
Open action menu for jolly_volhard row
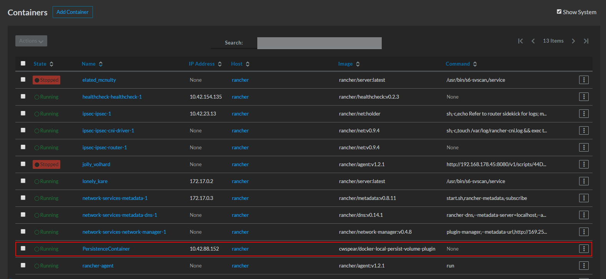point(584,164)
